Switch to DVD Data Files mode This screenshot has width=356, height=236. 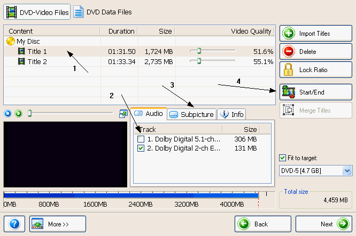click(x=103, y=12)
